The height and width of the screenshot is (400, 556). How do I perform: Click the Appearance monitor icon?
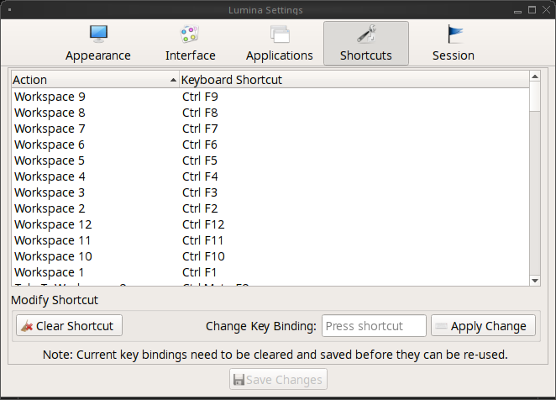tap(98, 34)
